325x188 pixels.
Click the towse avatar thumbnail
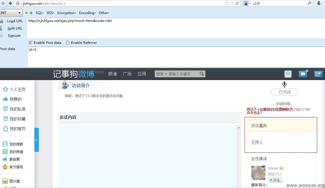(x=258, y=173)
